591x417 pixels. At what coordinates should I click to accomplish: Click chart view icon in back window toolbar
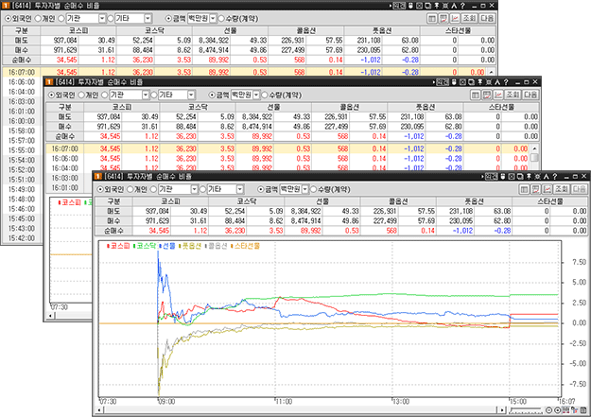[x=455, y=18]
